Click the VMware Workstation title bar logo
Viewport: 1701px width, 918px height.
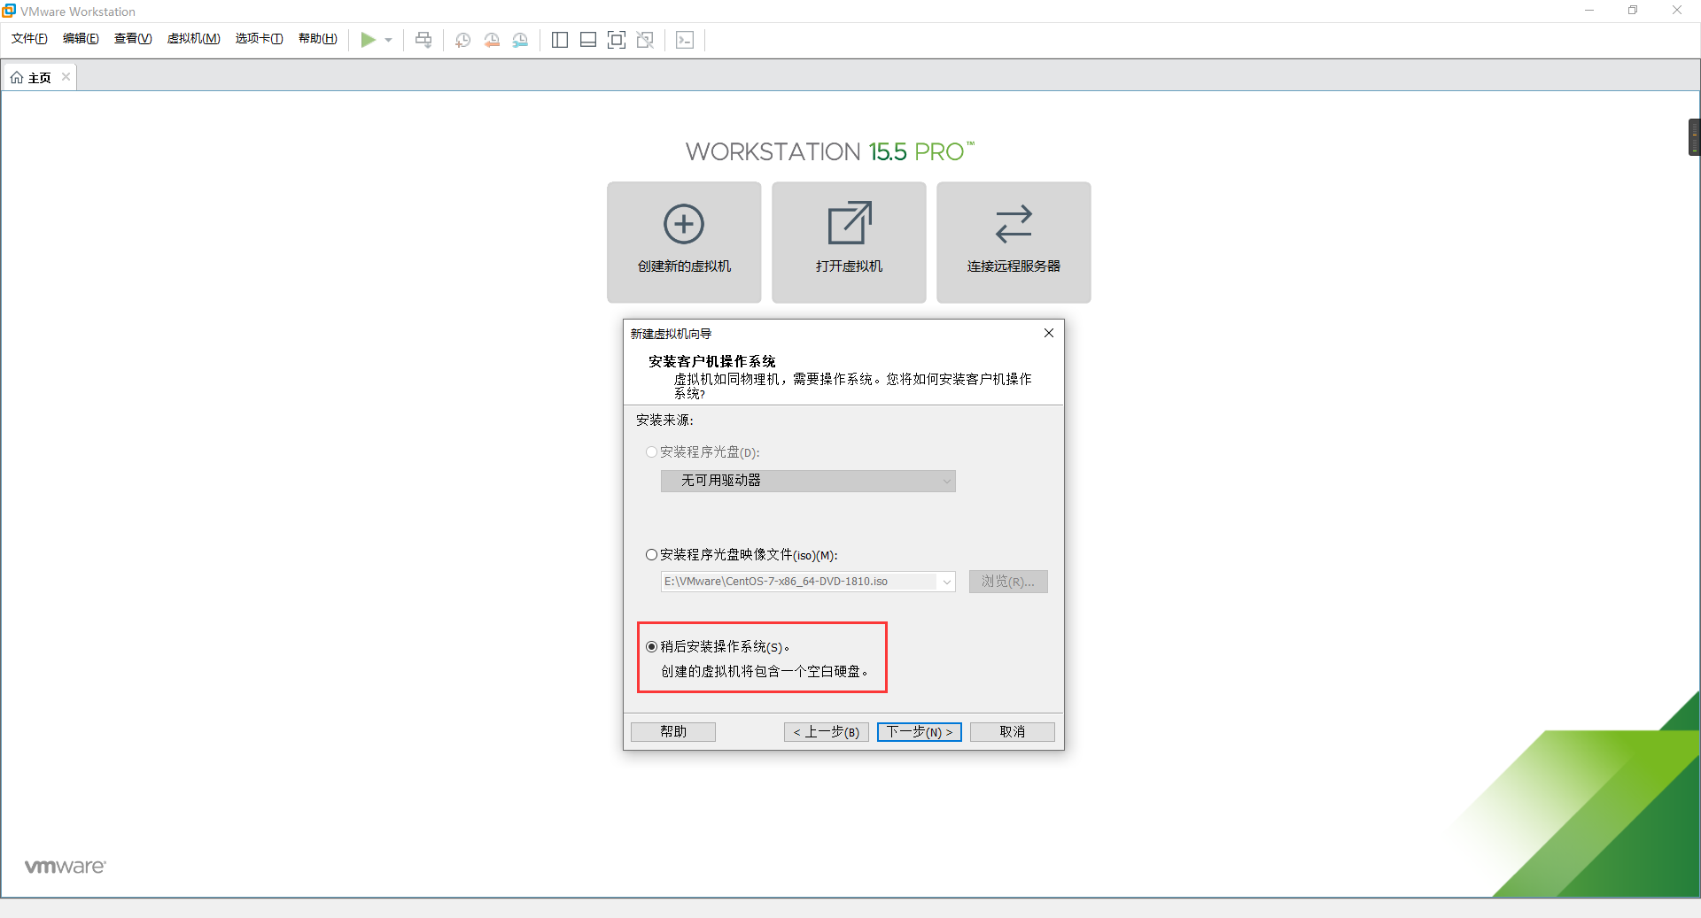pos(9,11)
